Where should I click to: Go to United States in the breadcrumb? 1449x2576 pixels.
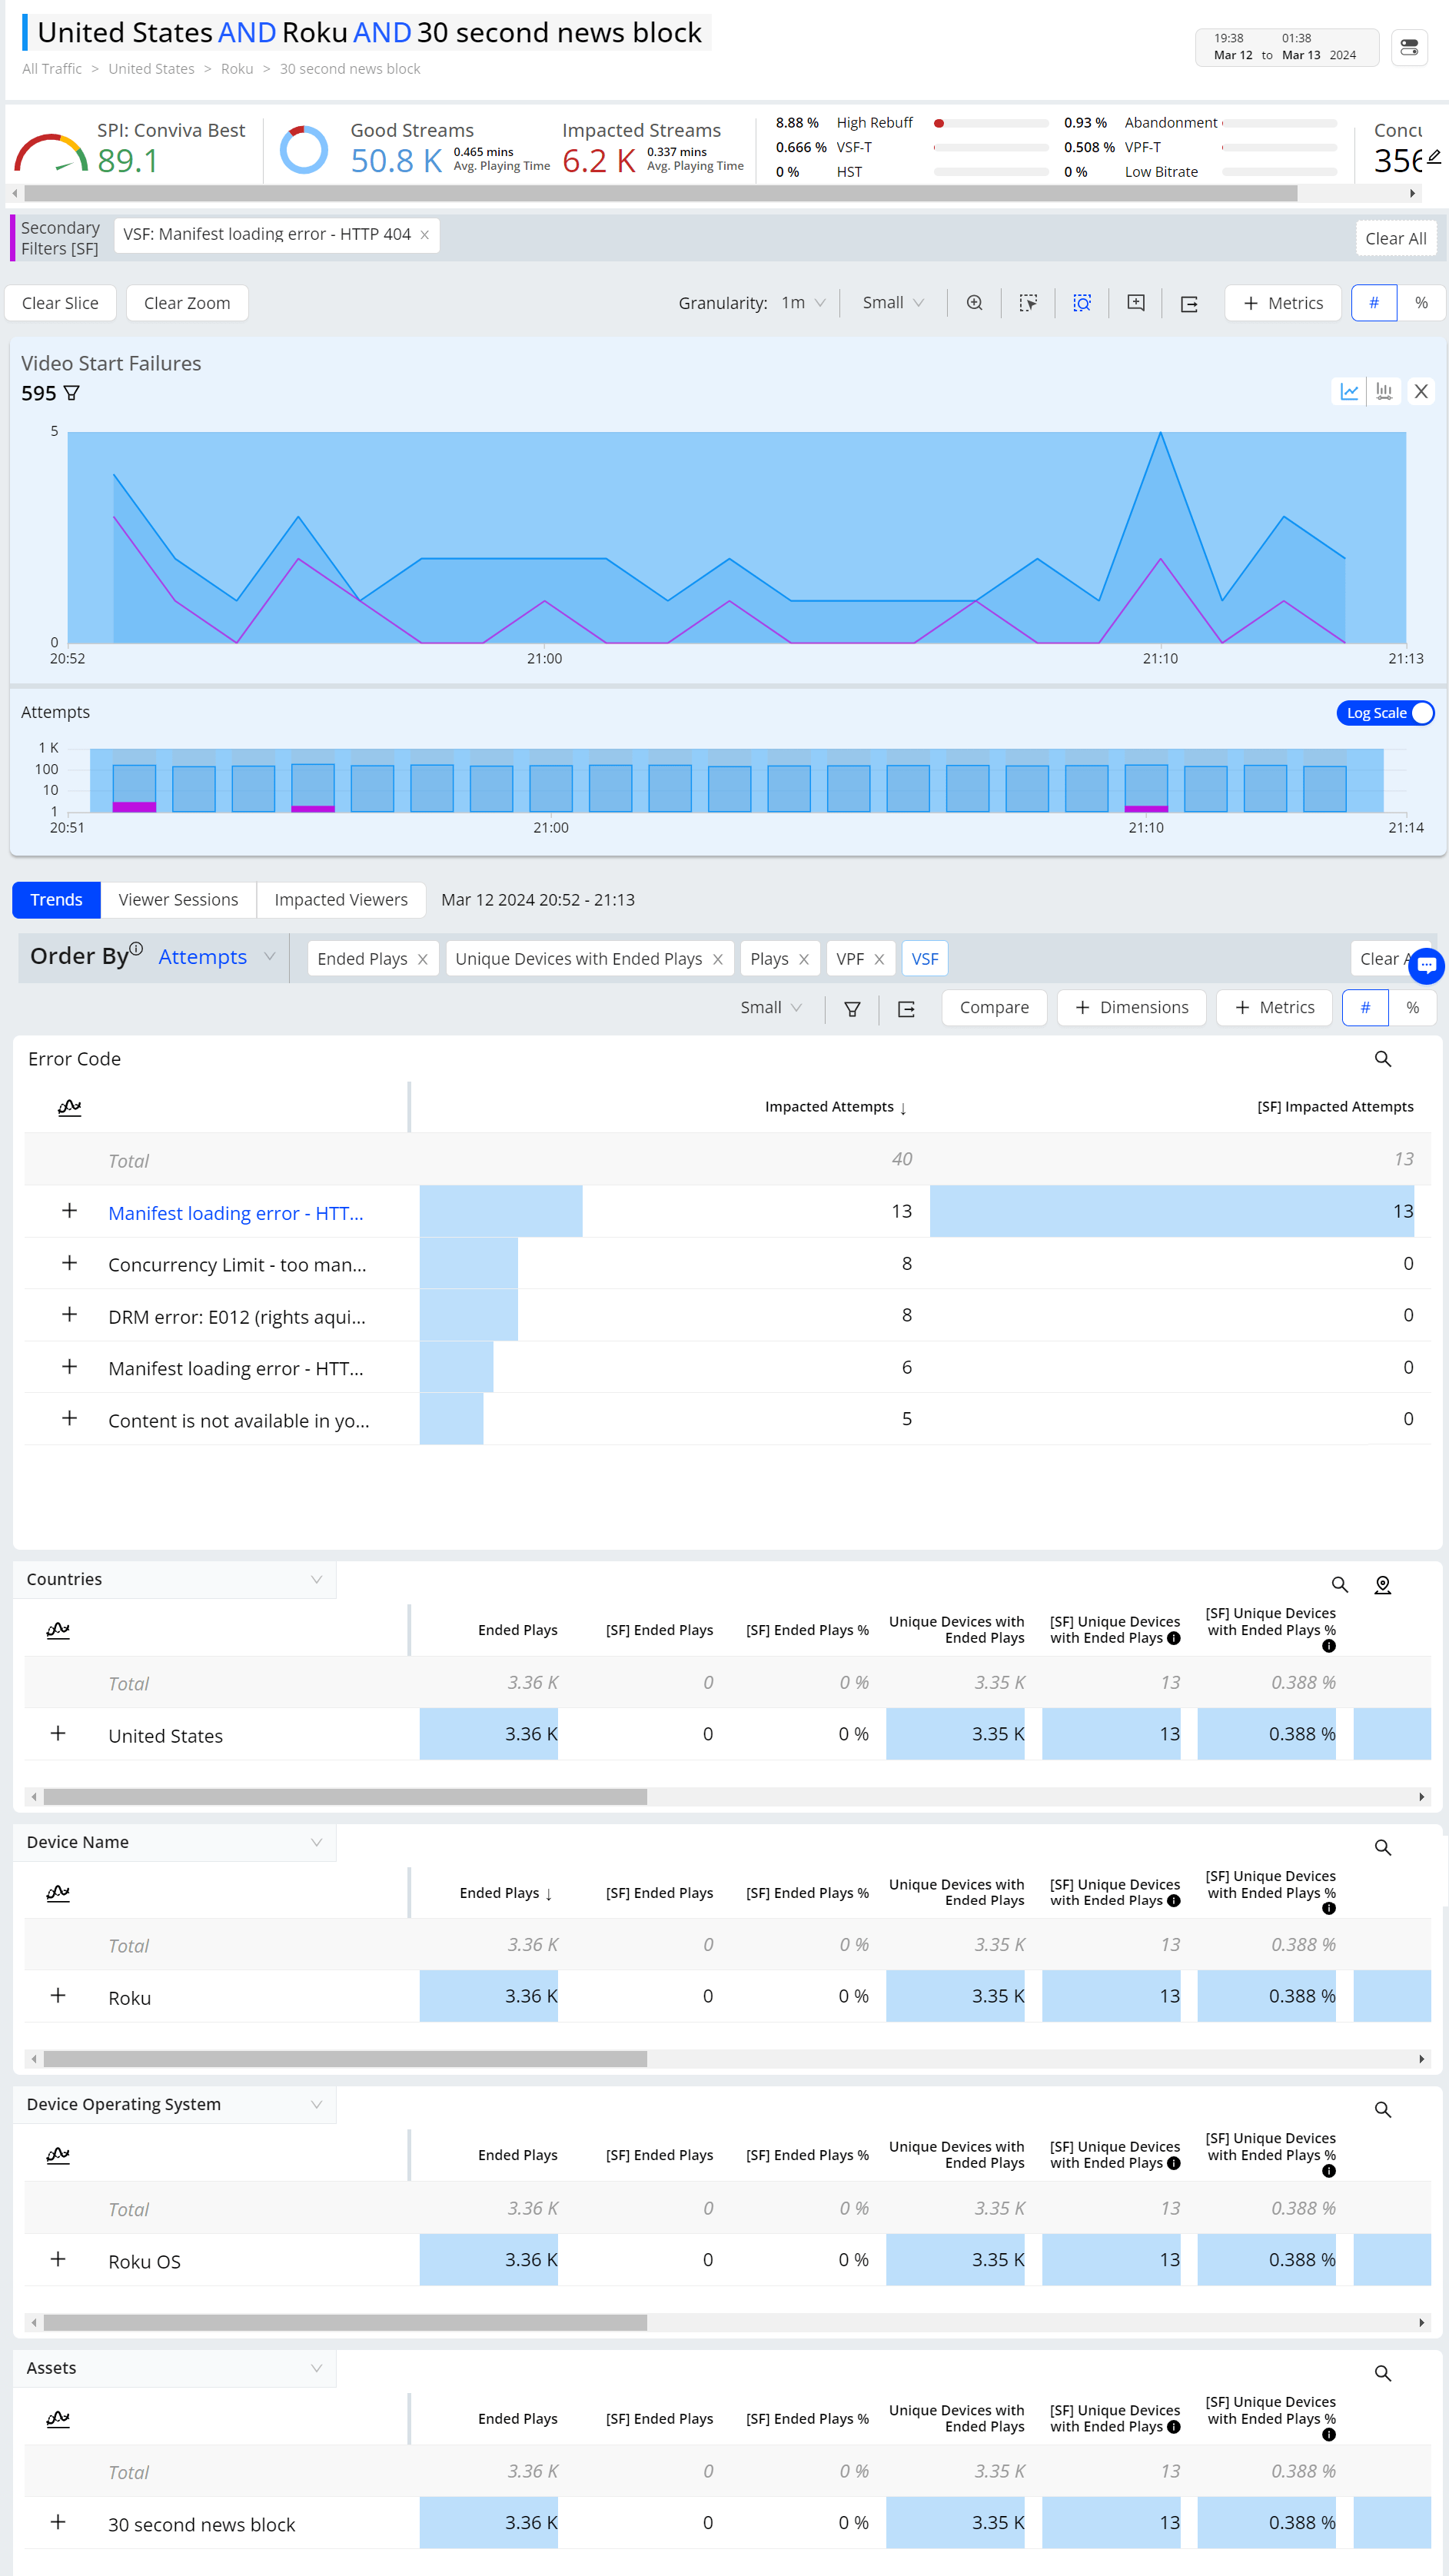(x=151, y=69)
